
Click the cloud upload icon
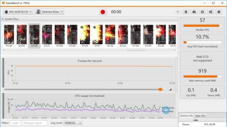tap(194, 12)
